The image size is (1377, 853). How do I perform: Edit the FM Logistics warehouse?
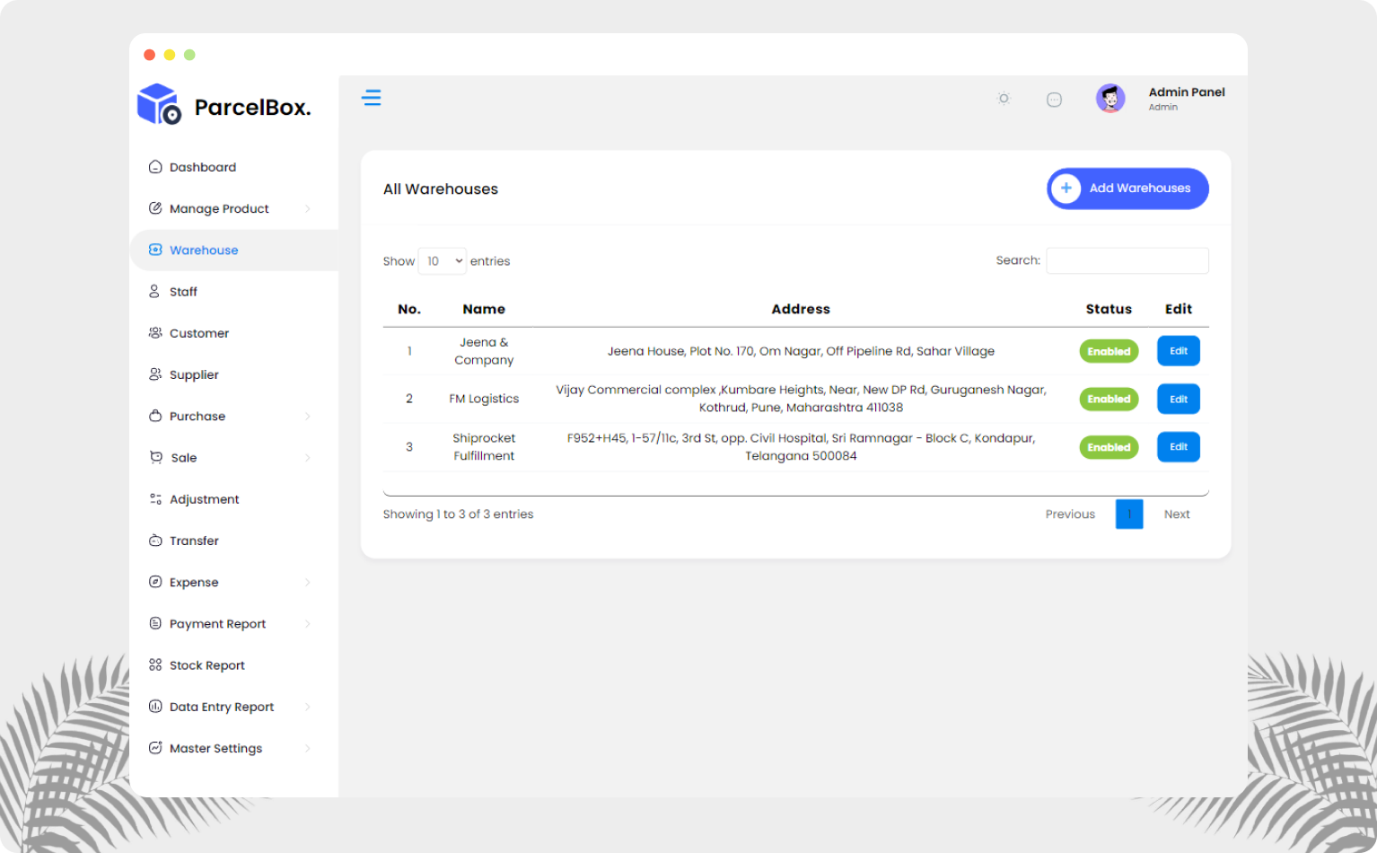1178,399
